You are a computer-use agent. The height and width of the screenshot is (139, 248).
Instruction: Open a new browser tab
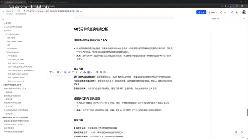(74, 2)
